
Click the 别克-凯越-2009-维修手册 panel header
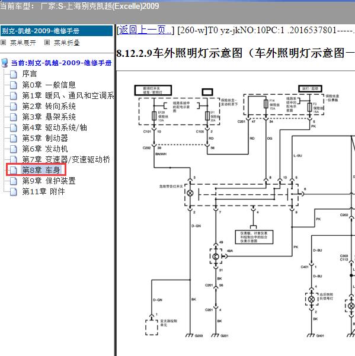pos(56,31)
